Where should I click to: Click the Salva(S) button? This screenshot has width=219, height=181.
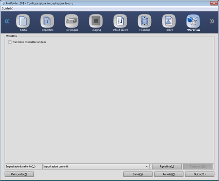138,174
